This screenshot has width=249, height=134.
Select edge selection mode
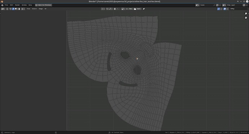(13, 9)
